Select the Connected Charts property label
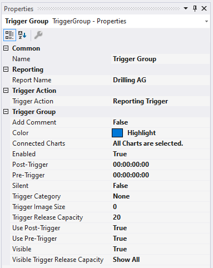Viewport: 213px width, 268px height. tap(38, 143)
